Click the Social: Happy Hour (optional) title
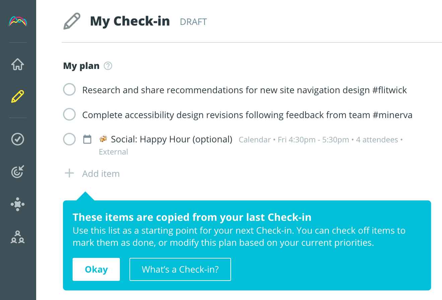442x300 pixels. pyautogui.click(x=171, y=139)
